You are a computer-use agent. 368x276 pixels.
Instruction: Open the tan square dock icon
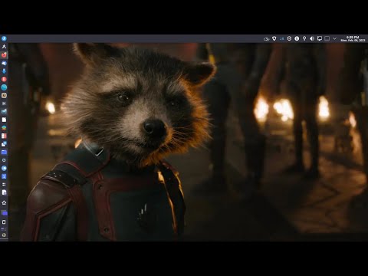coord(4,95)
